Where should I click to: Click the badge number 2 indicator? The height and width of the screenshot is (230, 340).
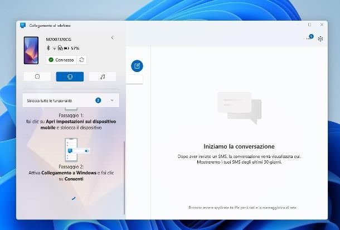[x=98, y=100]
